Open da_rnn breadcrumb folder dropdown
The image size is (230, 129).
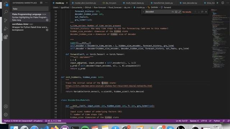point(127,8)
